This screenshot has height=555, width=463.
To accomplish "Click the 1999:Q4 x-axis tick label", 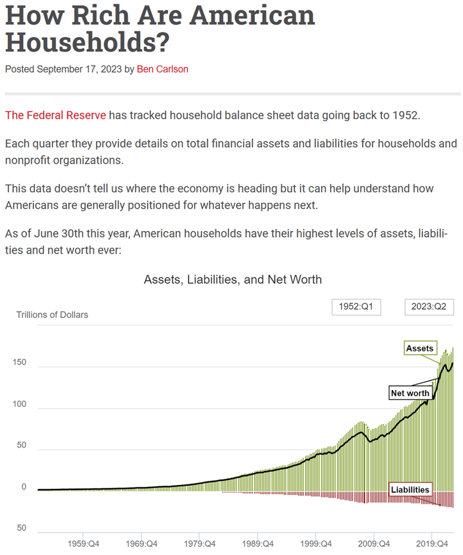I will pos(315,543).
